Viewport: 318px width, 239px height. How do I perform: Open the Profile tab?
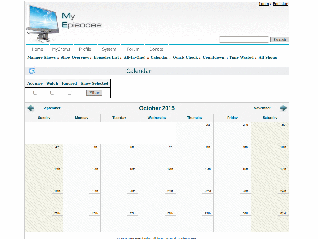coord(85,49)
